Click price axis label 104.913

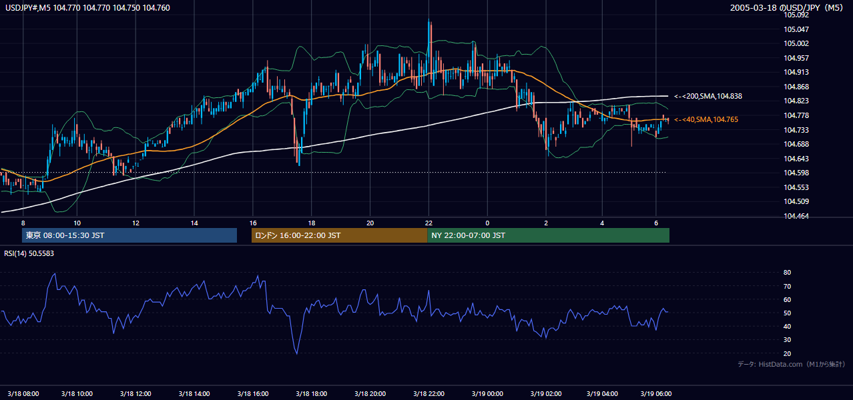795,72
